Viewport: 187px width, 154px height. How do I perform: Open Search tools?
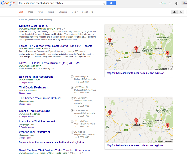(x=88, y=12)
